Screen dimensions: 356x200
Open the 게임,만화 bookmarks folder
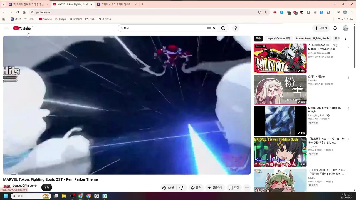pos(105,19)
